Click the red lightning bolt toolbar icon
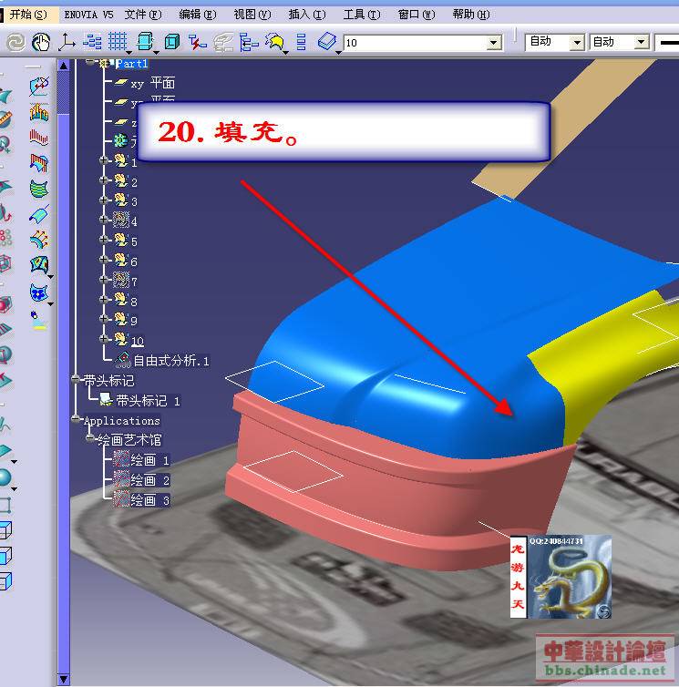The width and height of the screenshot is (679, 687). click(197, 42)
